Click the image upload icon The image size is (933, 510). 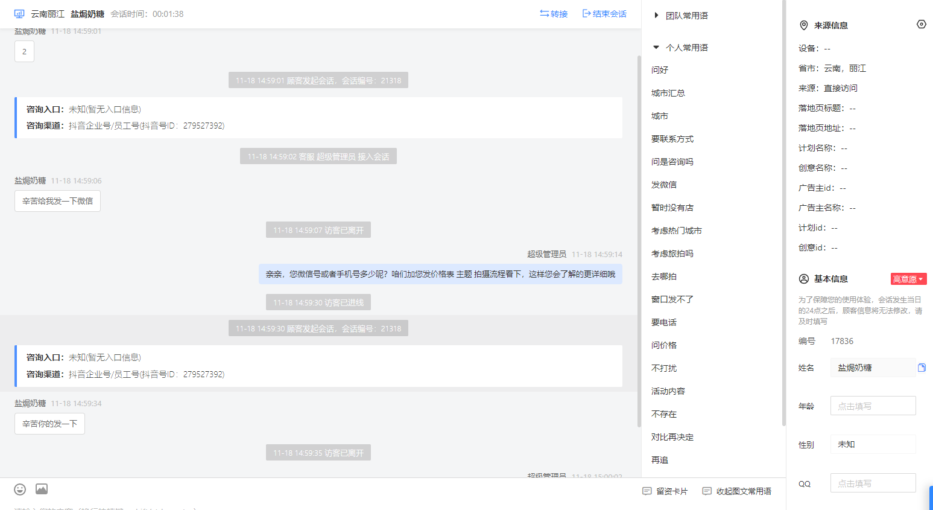(42, 489)
